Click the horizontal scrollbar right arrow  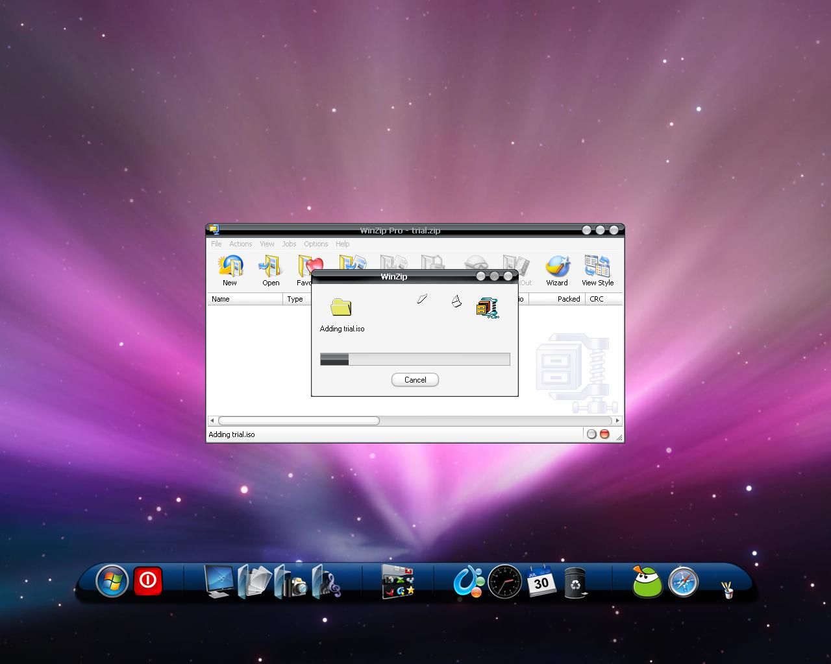pos(617,421)
